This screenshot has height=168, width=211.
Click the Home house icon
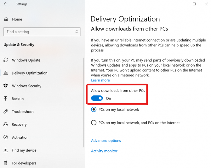pos(6,19)
